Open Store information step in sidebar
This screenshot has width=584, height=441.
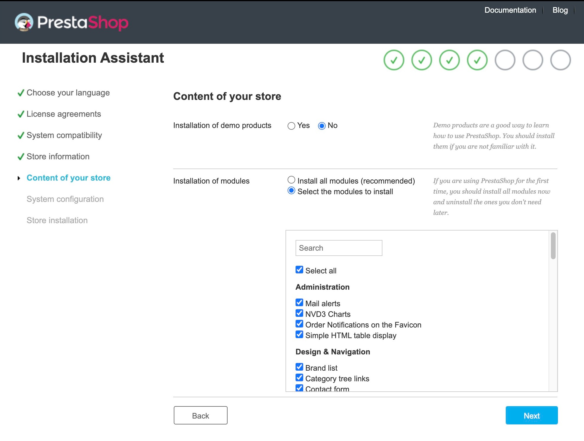coord(58,157)
